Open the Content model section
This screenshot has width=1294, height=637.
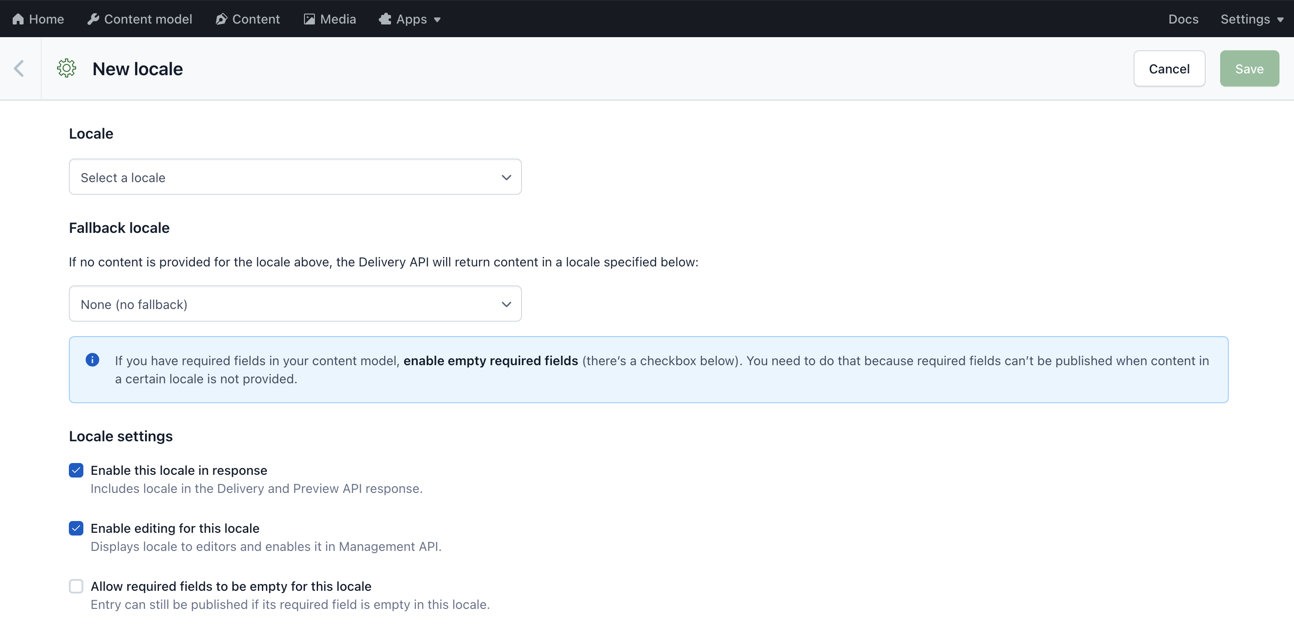(139, 19)
